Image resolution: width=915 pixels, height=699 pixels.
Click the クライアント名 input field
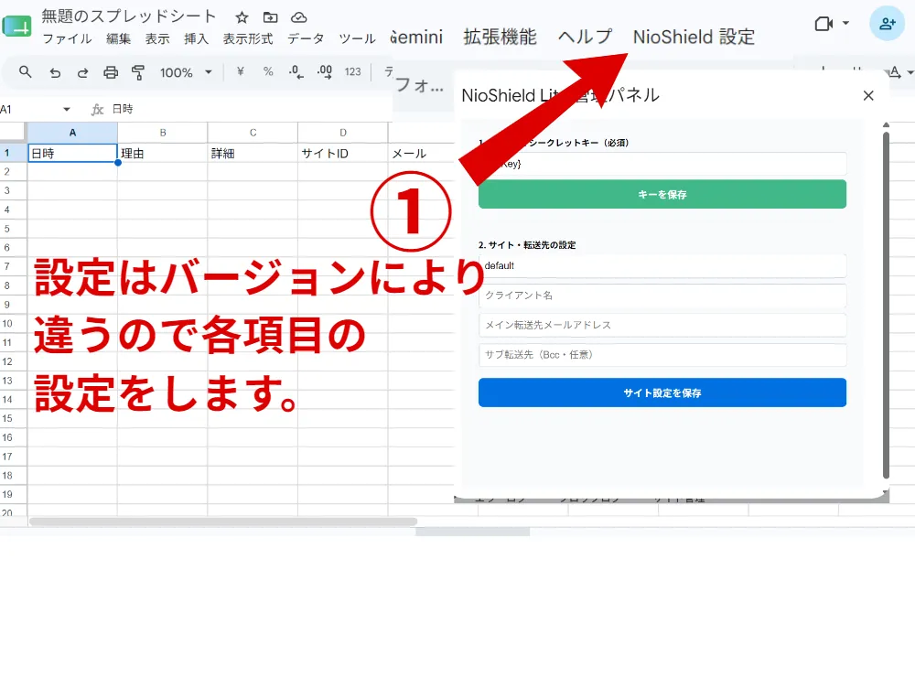pos(662,296)
